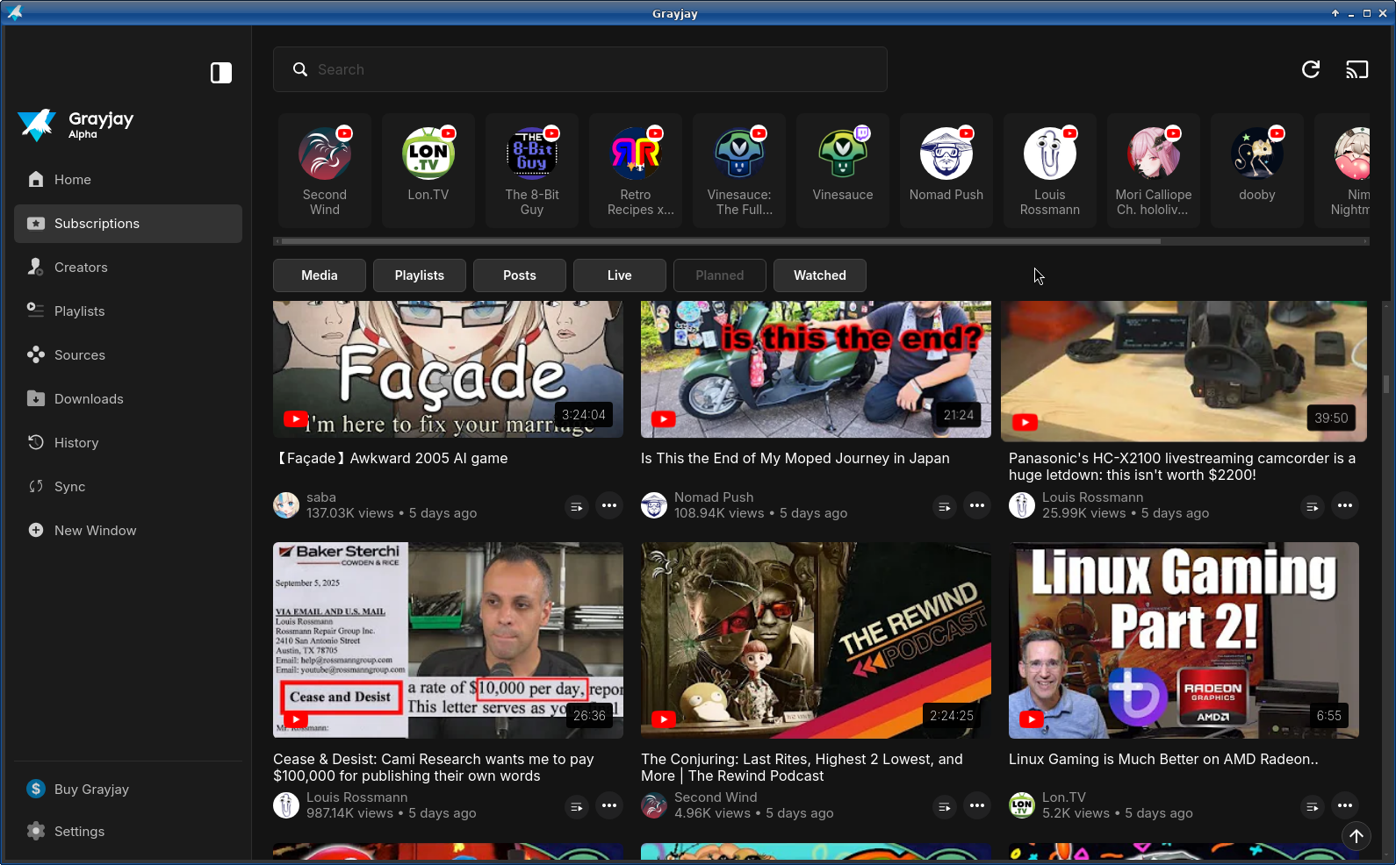Toggle the Posts filter

tap(520, 275)
